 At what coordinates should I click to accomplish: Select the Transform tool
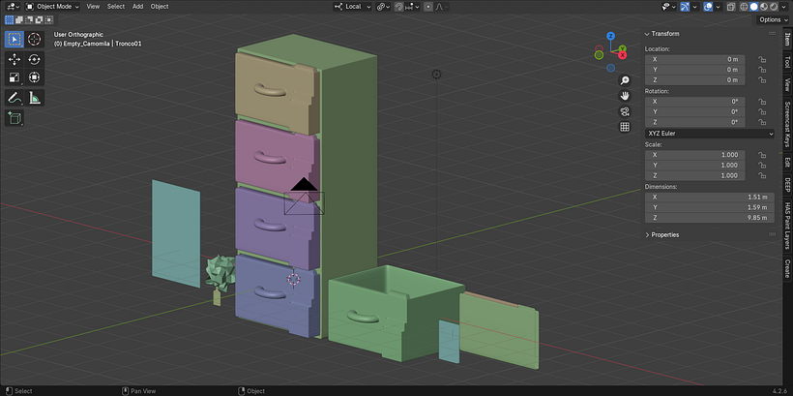[35, 77]
